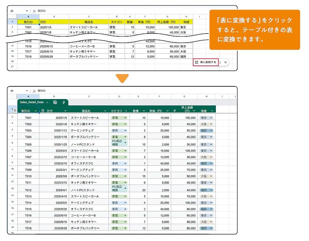Open the table view grid icon next to Sales_Detail_Data
The width and height of the screenshot is (309, 241).
55,102
